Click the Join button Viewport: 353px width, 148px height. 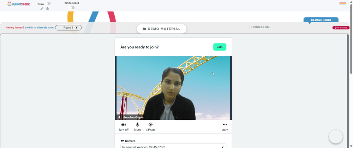220,47
